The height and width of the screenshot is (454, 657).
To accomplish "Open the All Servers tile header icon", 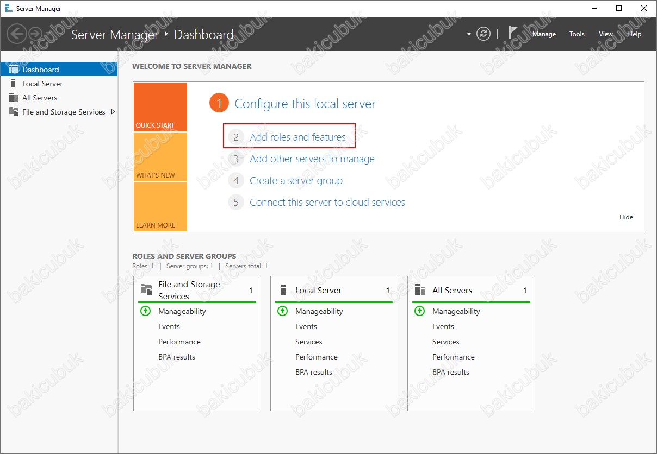I will point(419,290).
